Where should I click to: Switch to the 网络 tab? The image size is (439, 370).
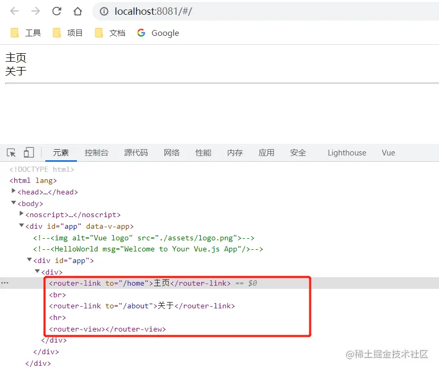click(x=172, y=153)
